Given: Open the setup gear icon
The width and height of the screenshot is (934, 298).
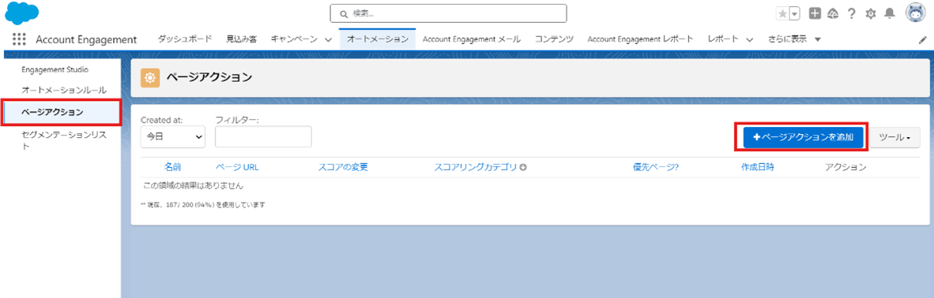Looking at the screenshot, I should coord(870,13).
